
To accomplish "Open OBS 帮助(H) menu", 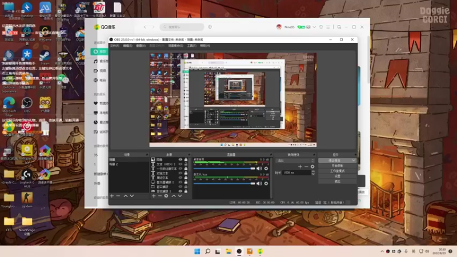I will click(205, 46).
